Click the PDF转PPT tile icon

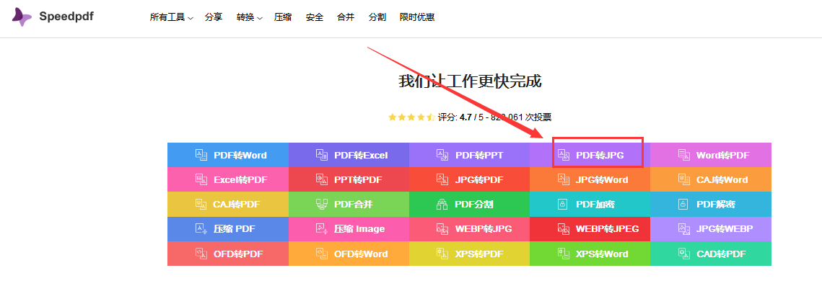pos(442,155)
